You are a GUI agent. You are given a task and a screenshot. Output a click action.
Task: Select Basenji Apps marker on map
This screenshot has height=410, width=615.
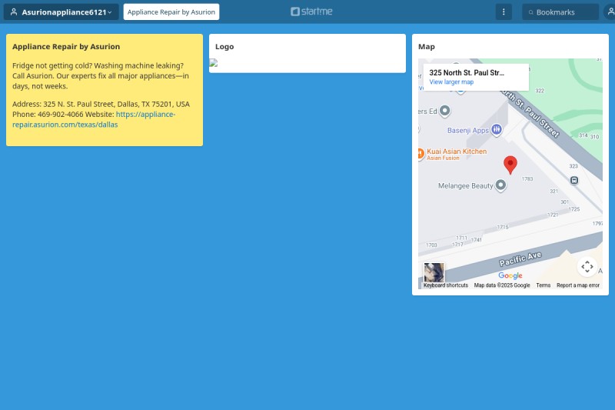496,129
